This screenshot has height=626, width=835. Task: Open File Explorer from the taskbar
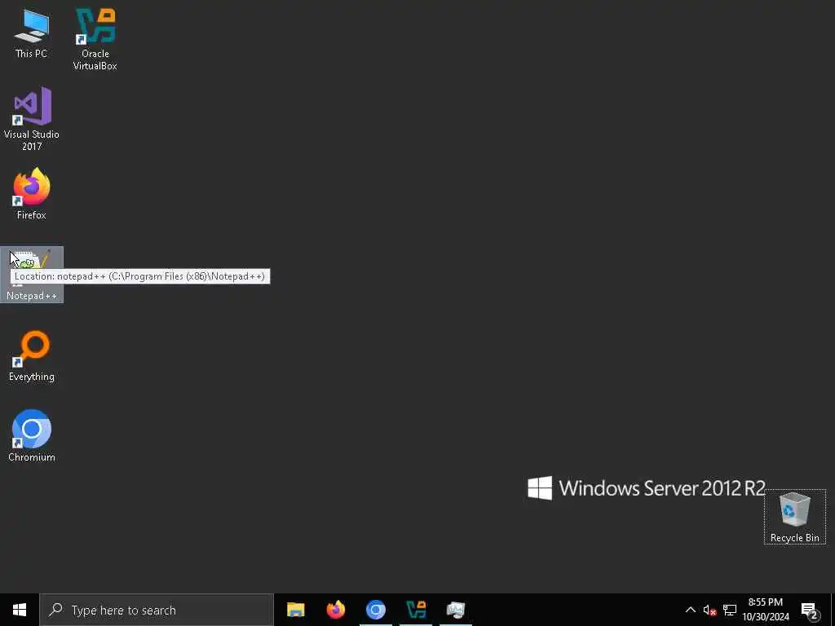pyautogui.click(x=295, y=610)
